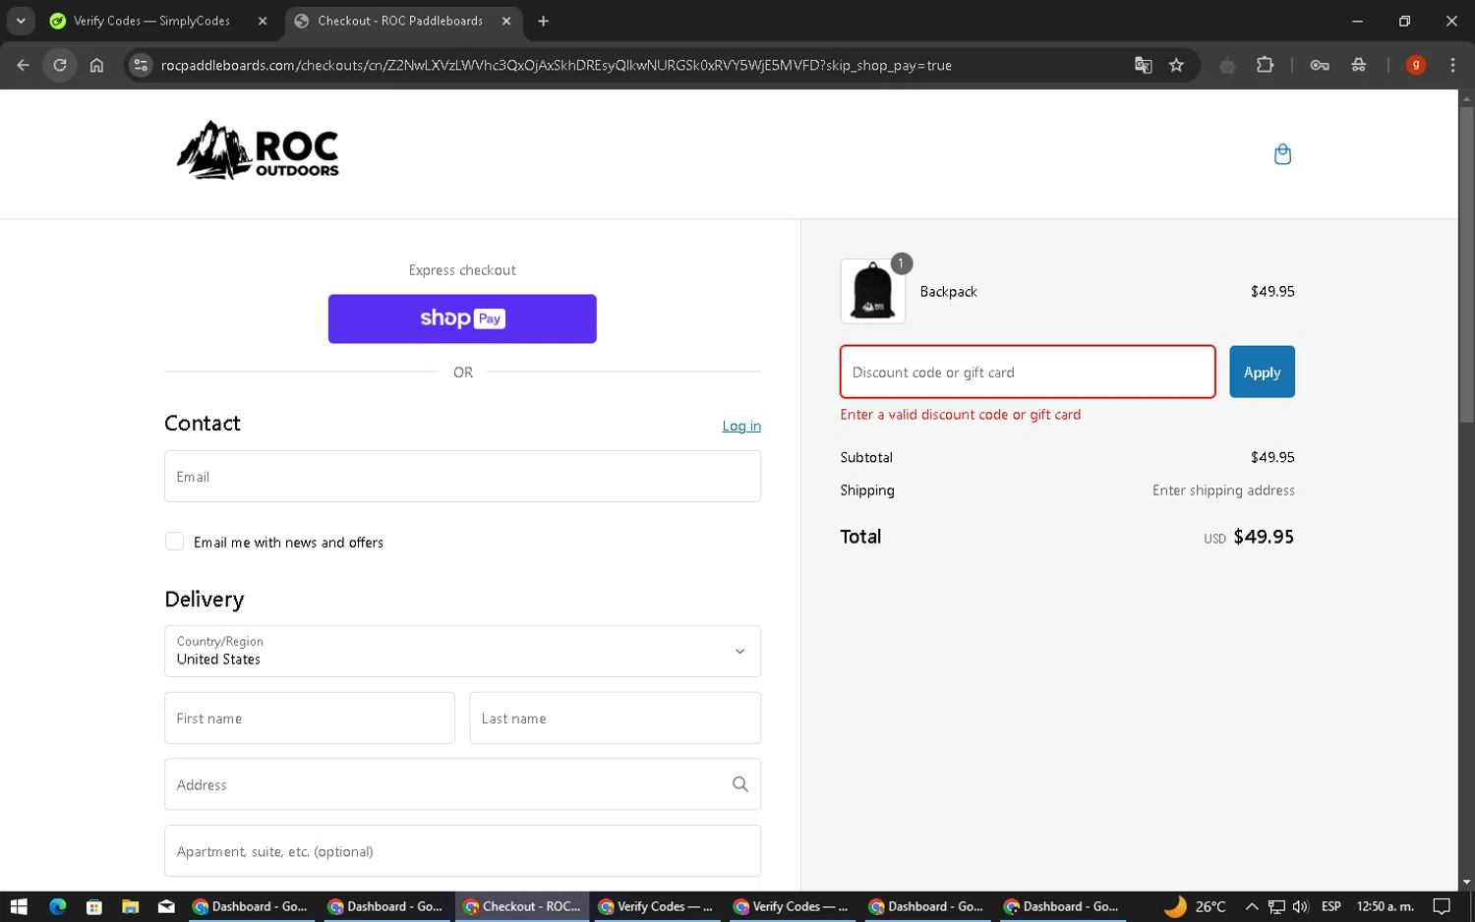Open the password manager key icon
The height and width of the screenshot is (922, 1475).
point(1320,65)
